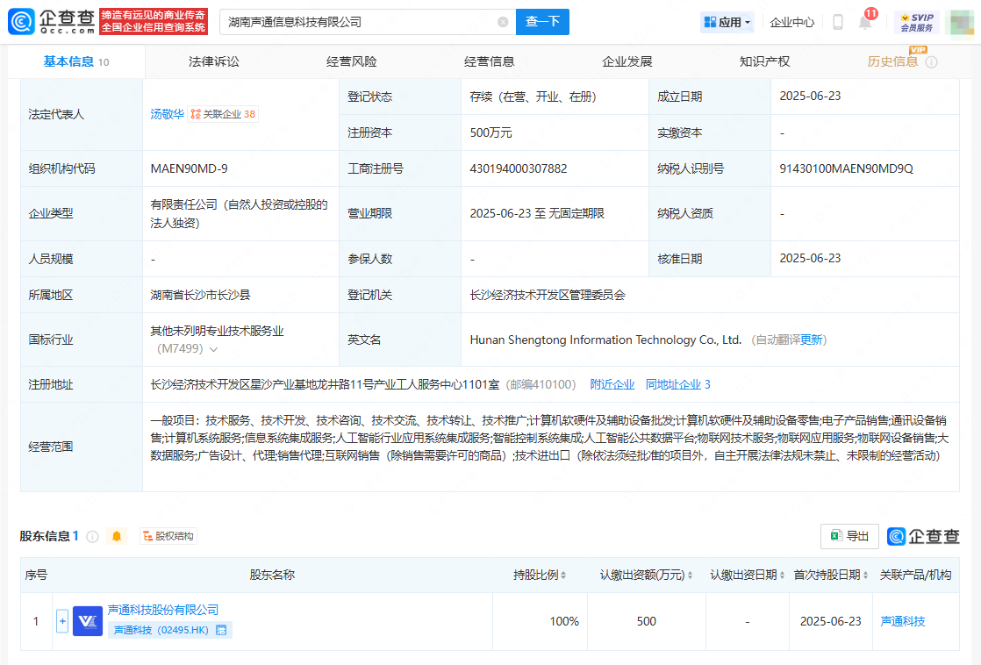Select the 组织机构代码 MAEN90MD-9
Image resolution: width=981 pixels, height=665 pixels.
[189, 169]
